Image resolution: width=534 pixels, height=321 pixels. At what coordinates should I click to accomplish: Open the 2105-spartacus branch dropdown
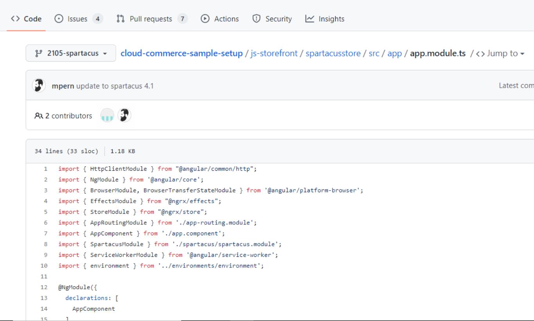70,53
